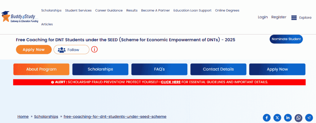Go to Education Loan Support
Image resolution: width=316 pixels, height=123 pixels.
point(192,10)
